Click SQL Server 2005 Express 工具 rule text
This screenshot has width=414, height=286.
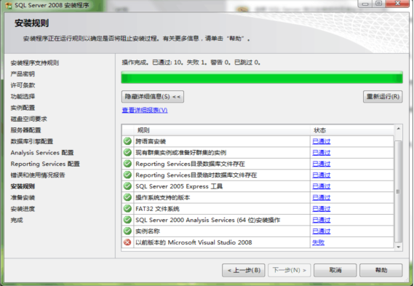[179, 186]
